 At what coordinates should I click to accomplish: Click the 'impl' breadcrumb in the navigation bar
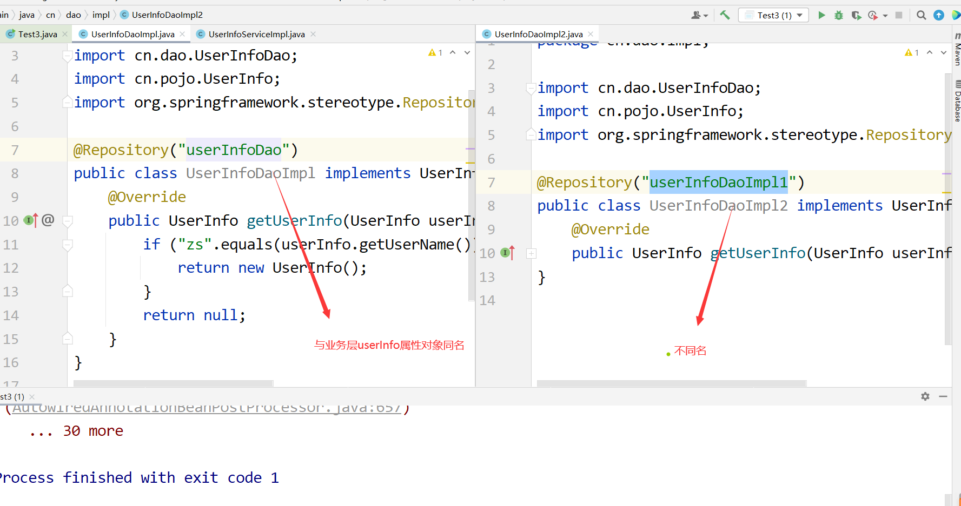[101, 15]
